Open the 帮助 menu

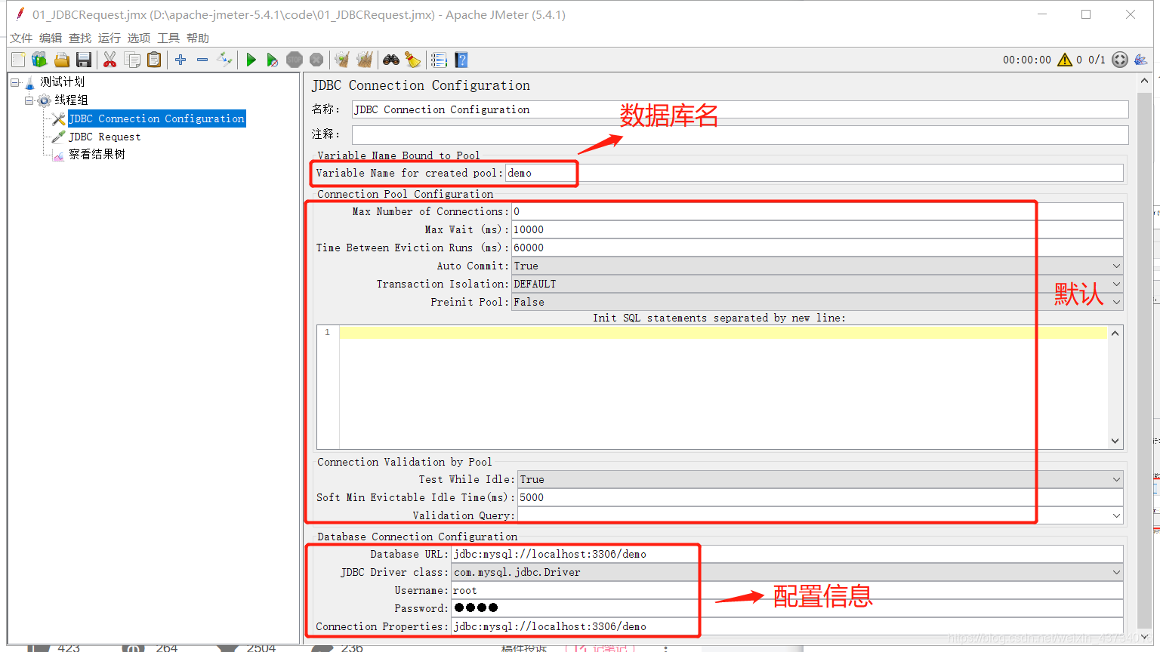pyautogui.click(x=198, y=38)
